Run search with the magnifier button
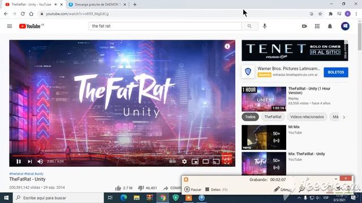This screenshot has width=362, height=203. click(x=249, y=26)
